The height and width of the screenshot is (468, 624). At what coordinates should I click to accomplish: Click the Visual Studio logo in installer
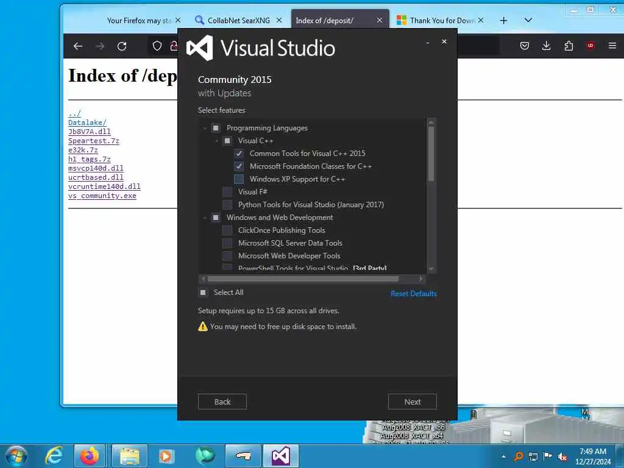pyautogui.click(x=200, y=48)
